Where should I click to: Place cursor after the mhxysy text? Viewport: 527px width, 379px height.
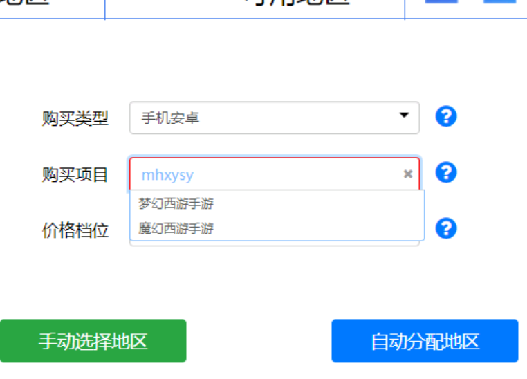[x=196, y=175]
